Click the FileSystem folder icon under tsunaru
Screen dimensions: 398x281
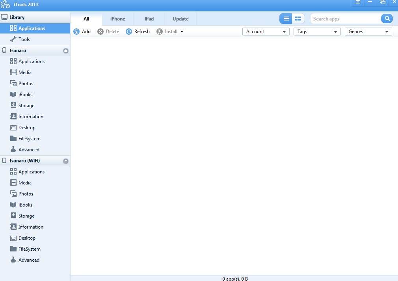click(x=13, y=138)
